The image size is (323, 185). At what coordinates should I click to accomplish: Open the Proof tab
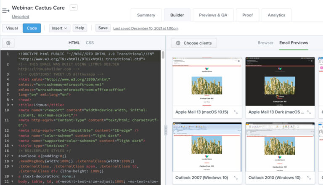point(247,15)
